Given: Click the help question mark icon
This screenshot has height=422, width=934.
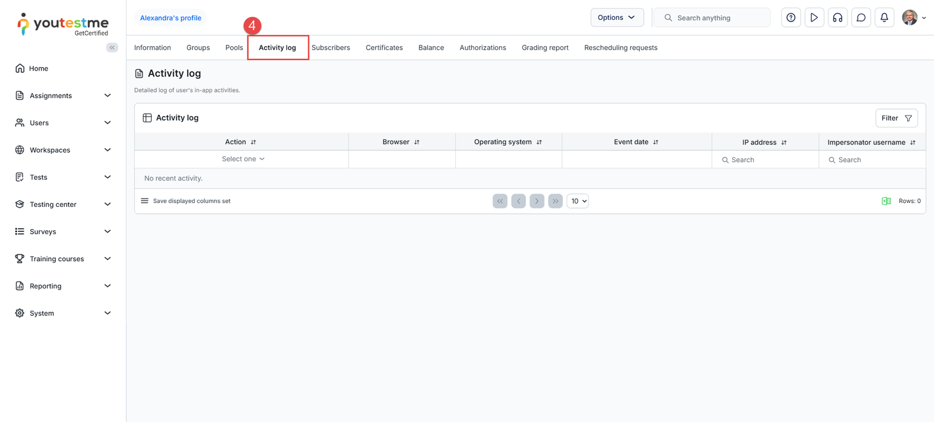Looking at the screenshot, I should pos(790,18).
